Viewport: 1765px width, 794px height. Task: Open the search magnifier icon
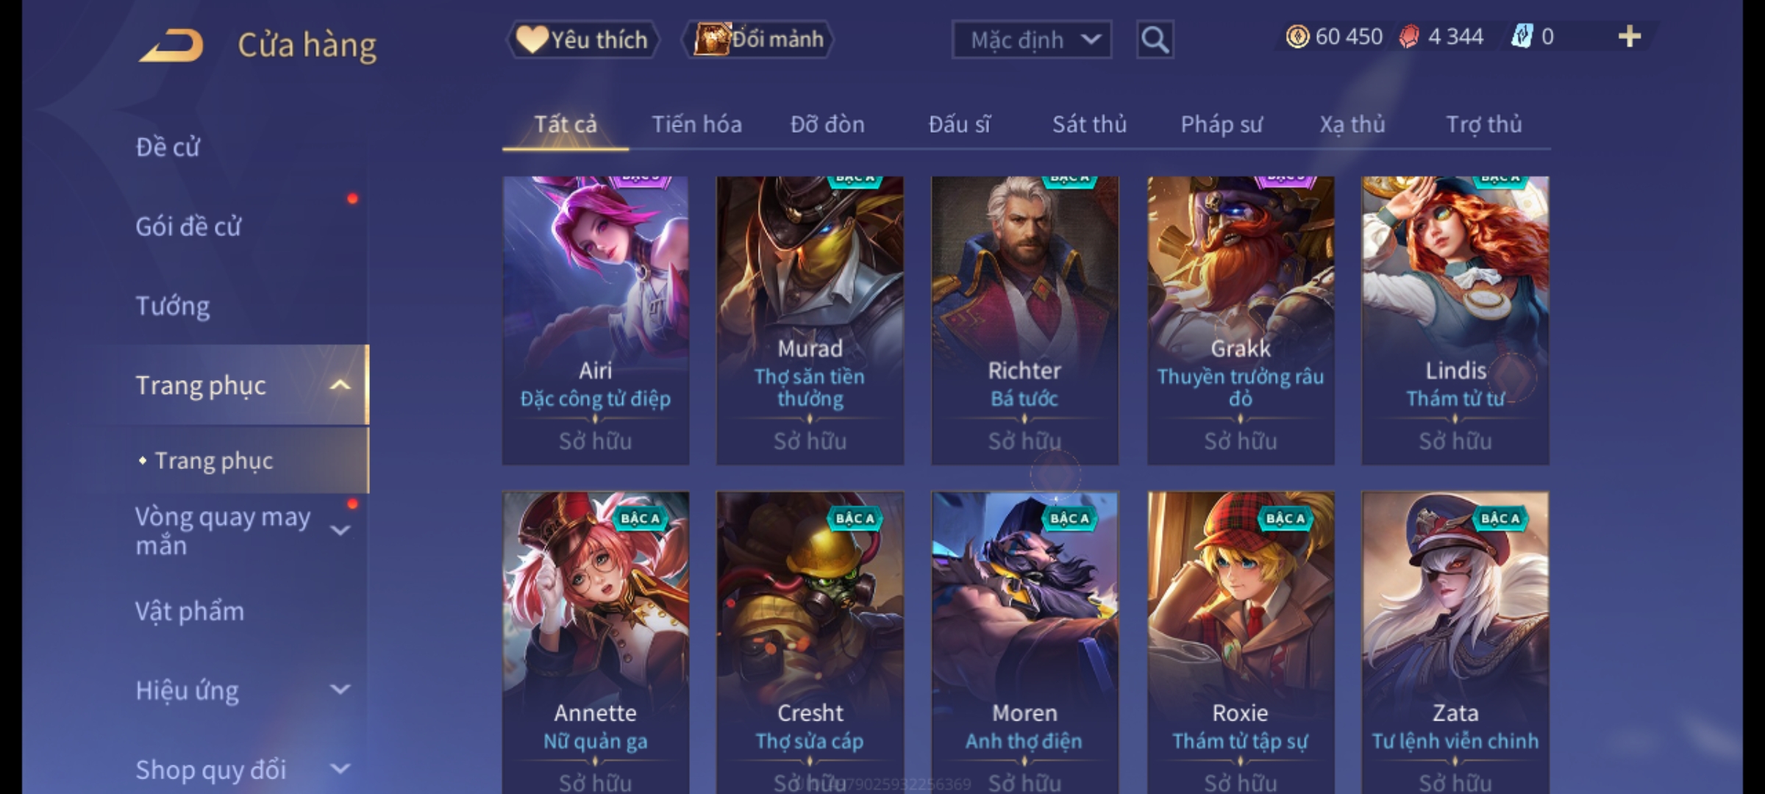(x=1155, y=40)
